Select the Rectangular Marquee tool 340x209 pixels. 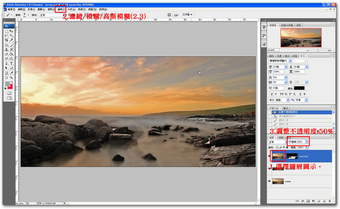[x=6, y=31]
